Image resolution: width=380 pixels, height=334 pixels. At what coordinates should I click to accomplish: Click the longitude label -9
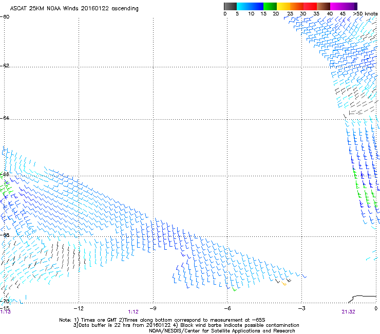point(153,308)
